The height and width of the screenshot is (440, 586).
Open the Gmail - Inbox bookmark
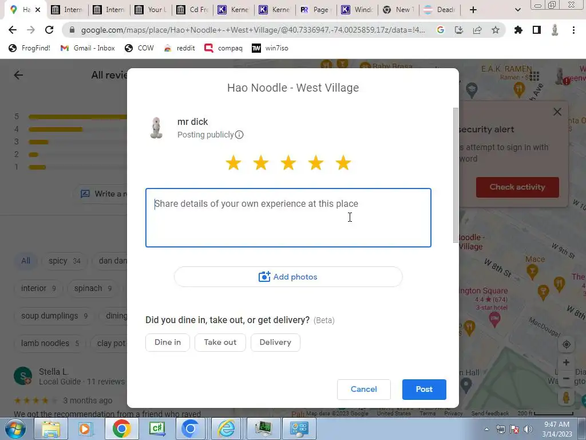(88, 48)
